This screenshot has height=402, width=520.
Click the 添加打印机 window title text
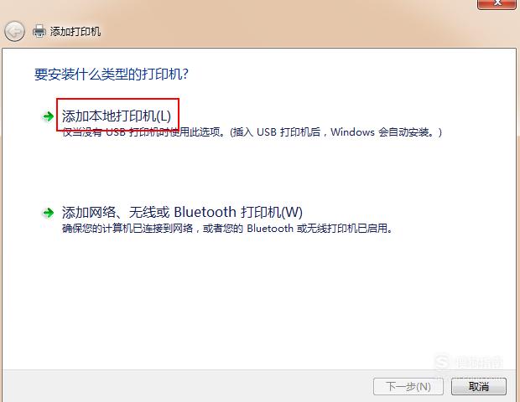tap(75, 32)
